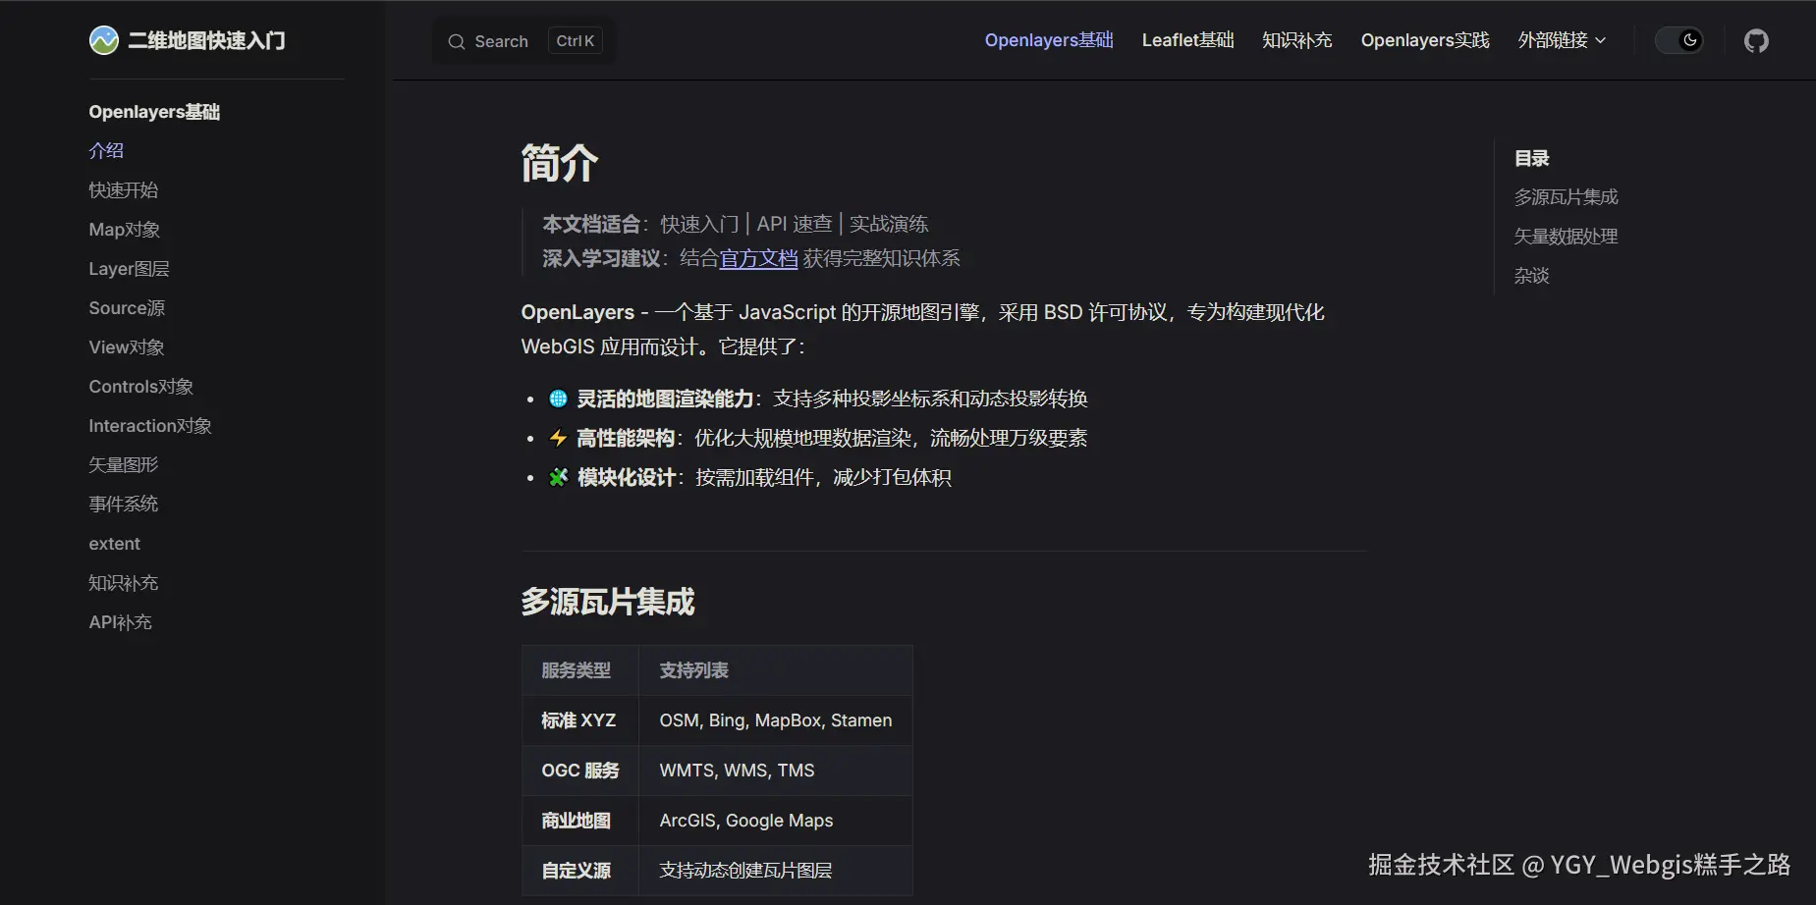Select 介绍 in the sidebar

[106, 150]
